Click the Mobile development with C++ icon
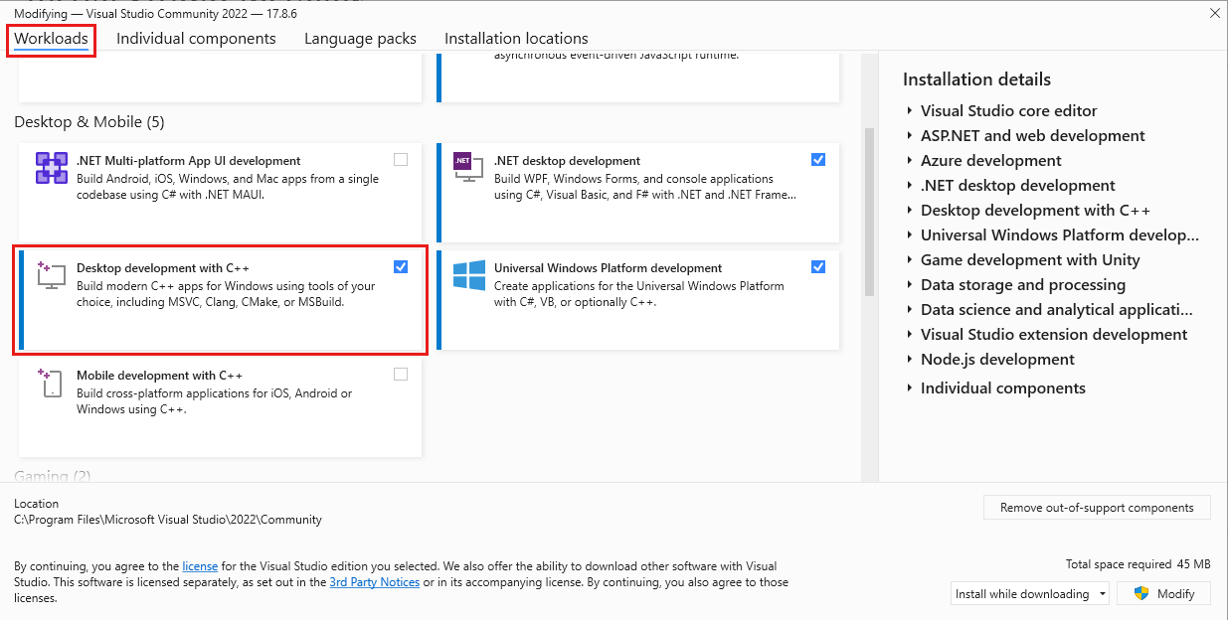The width and height of the screenshot is (1228, 620). [52, 383]
